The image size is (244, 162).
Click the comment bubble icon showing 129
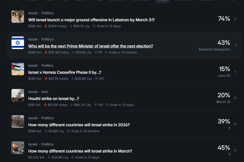[x=95, y=105]
